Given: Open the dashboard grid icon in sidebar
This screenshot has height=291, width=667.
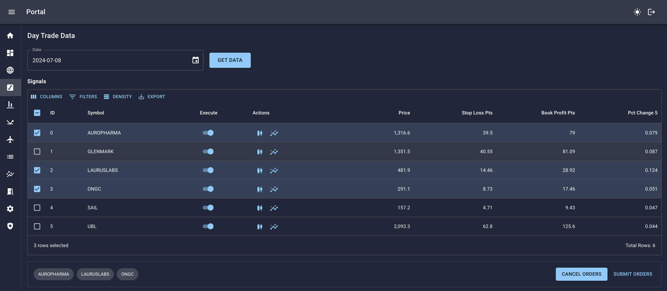Looking at the screenshot, I should click(10, 53).
